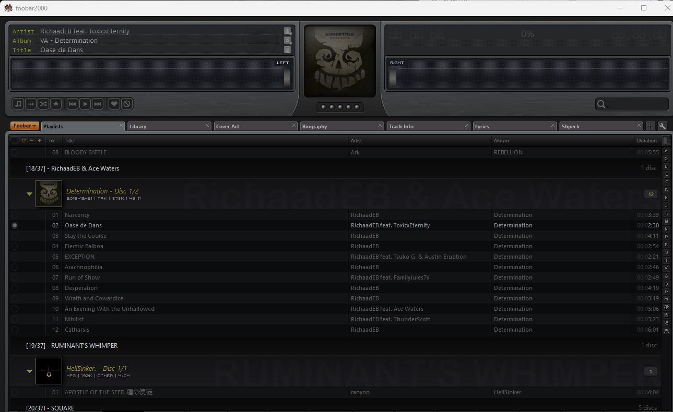Viewport: 673px width, 412px height.
Task: Open the Foobar dropdown menu
Action: coord(25,126)
